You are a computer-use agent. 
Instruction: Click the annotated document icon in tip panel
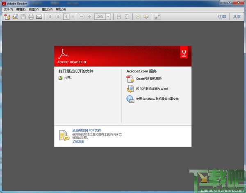[64, 136]
